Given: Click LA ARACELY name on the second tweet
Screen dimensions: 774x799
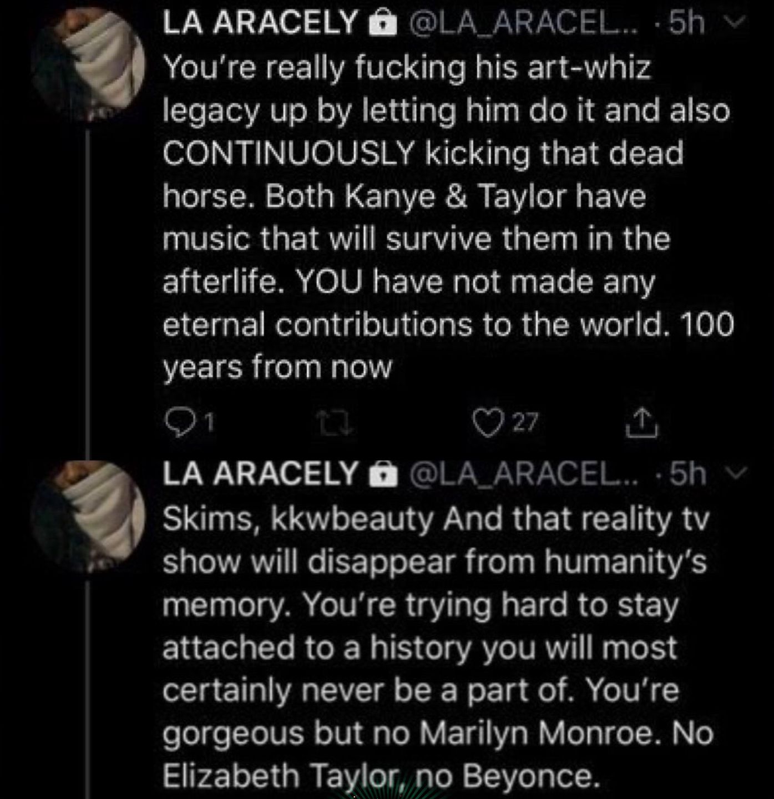Looking at the screenshot, I should (260, 474).
